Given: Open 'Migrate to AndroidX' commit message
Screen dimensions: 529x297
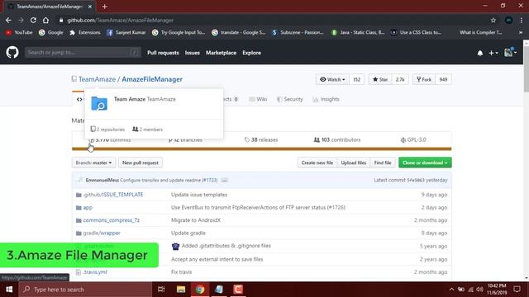Looking at the screenshot, I should [x=196, y=220].
